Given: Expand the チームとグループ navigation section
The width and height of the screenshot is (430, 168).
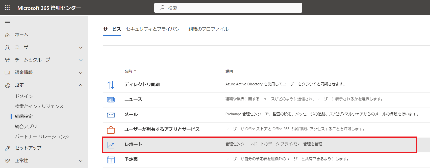Looking at the screenshot, I should tap(81, 60).
